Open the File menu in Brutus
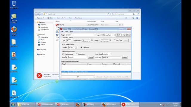This screenshot has height=107, width=191. (x=62, y=32)
